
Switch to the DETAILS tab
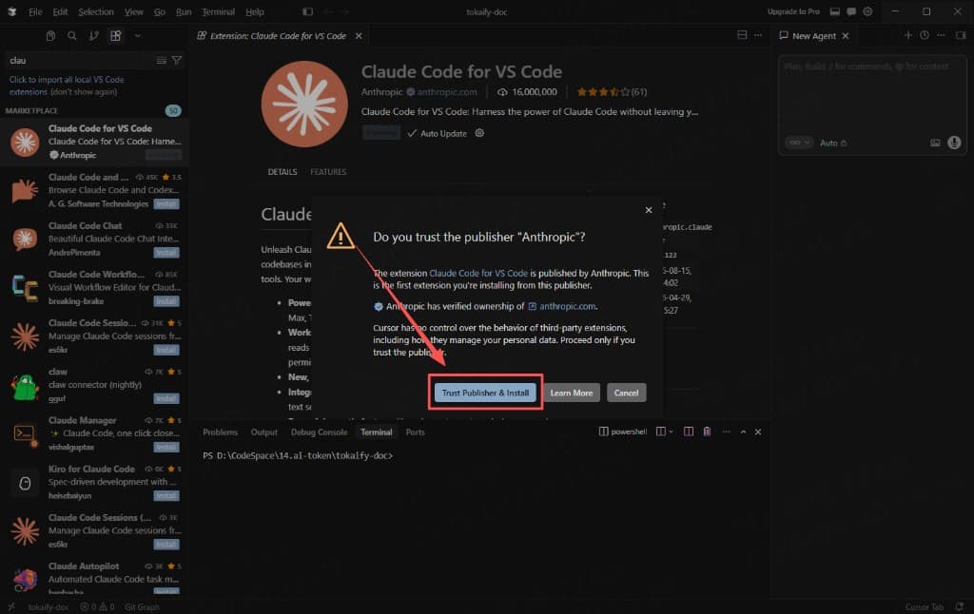point(282,172)
